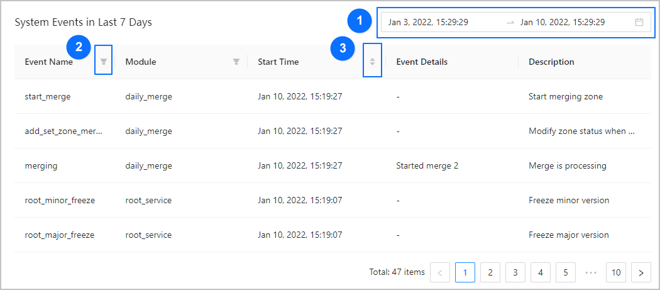This screenshot has width=660, height=290.
Task: Go to page 2
Action: click(490, 272)
